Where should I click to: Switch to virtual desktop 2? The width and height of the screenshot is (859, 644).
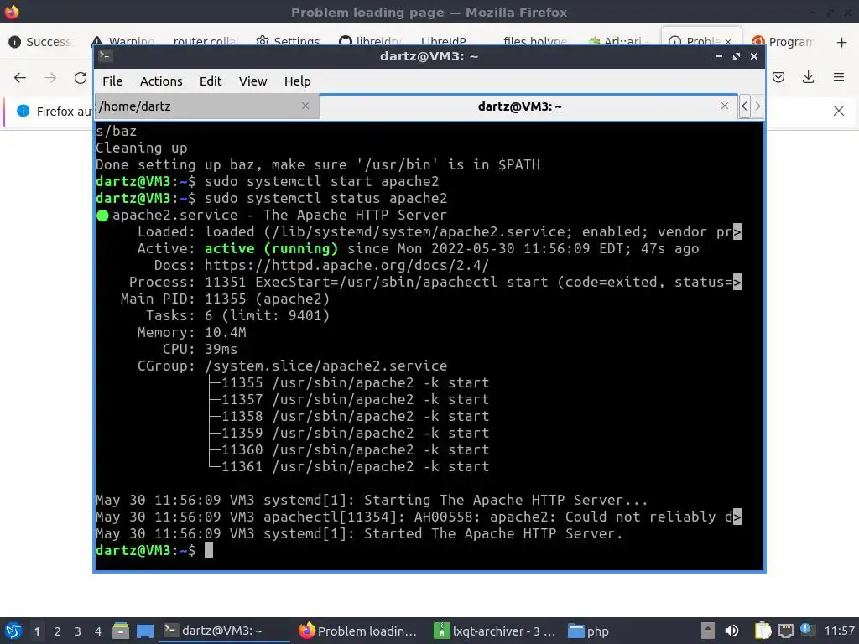(x=58, y=631)
